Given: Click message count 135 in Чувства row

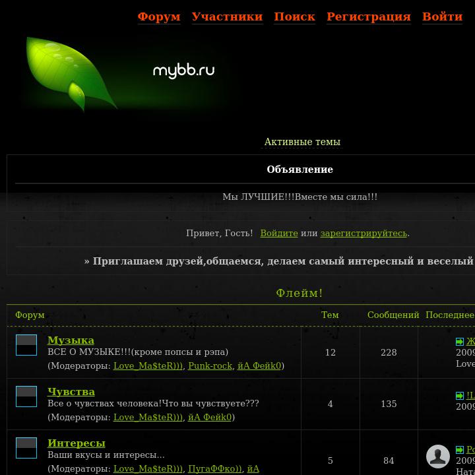Looking at the screenshot, I should click(389, 404).
